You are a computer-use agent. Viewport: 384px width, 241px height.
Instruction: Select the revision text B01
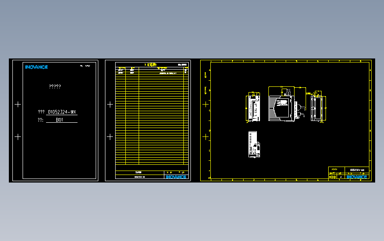tap(59, 120)
